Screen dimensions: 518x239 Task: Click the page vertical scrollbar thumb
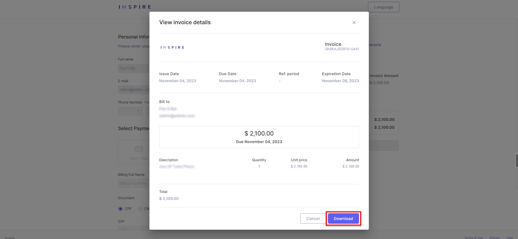517,161
